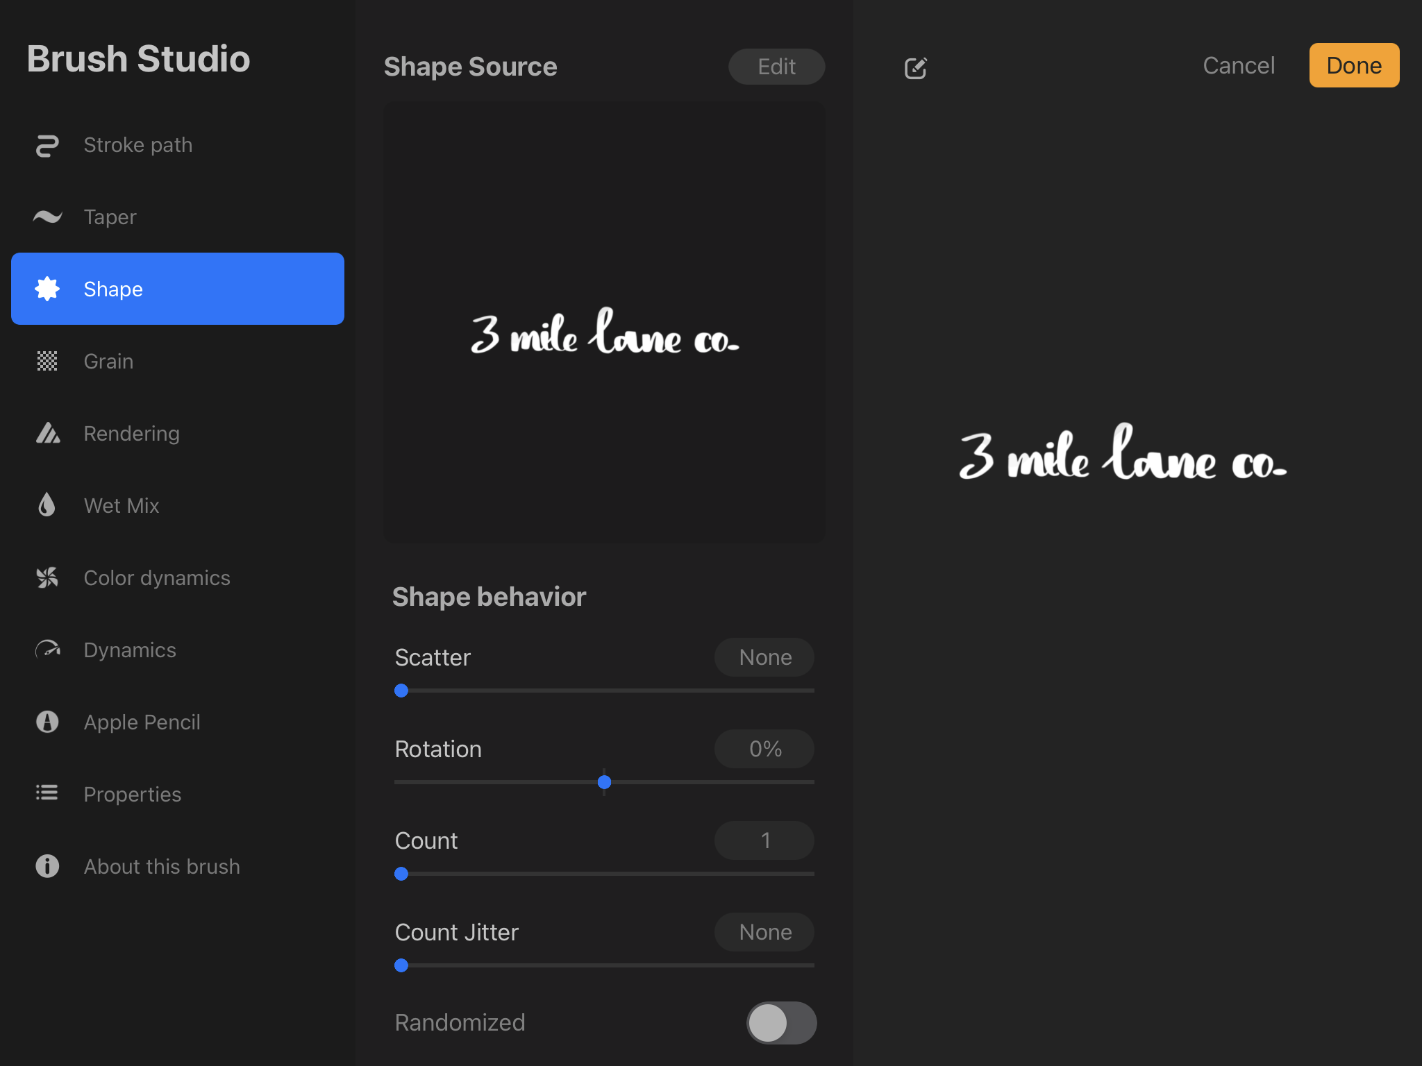The image size is (1422, 1066).
Task: Select the highlighted Shape label
Action: coord(113,289)
